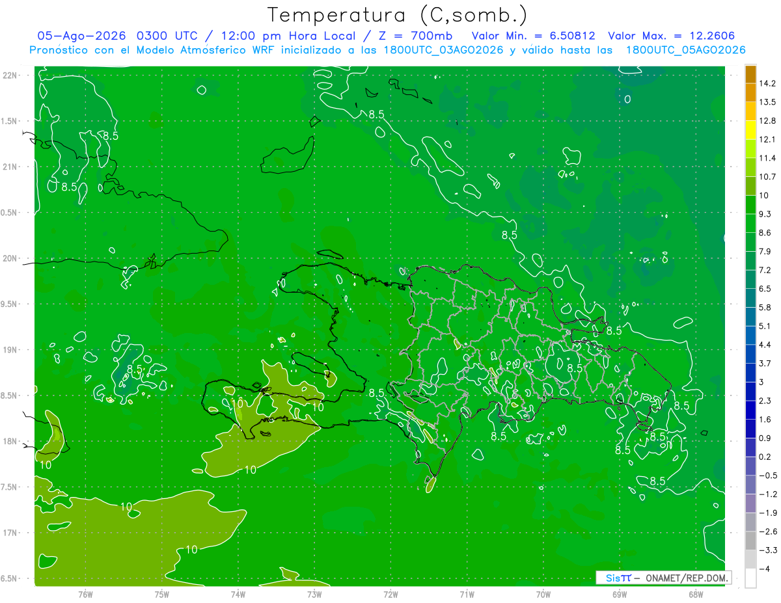Click the colorbar label 3.7
The height and width of the screenshot is (603, 781).
[x=765, y=363]
